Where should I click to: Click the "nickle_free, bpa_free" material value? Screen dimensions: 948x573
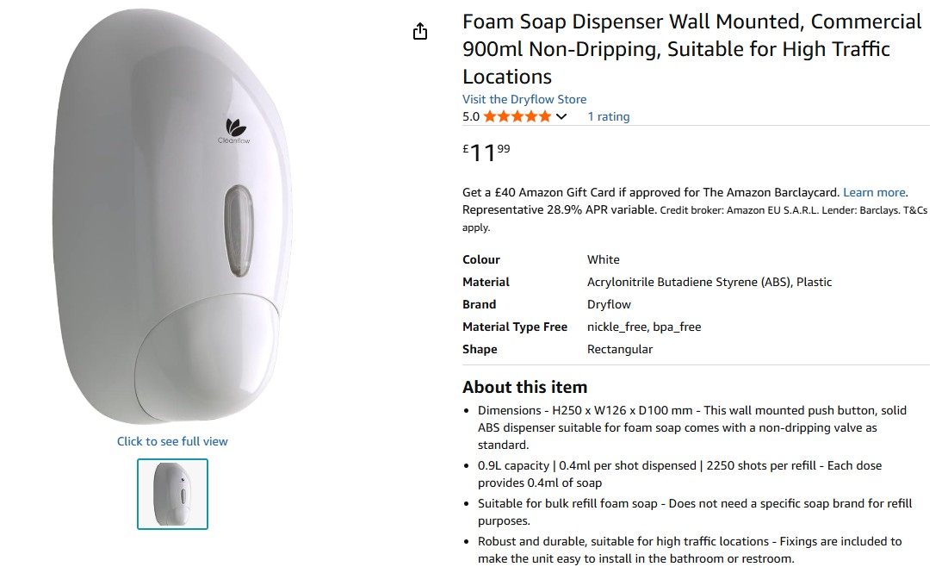pyautogui.click(x=643, y=327)
